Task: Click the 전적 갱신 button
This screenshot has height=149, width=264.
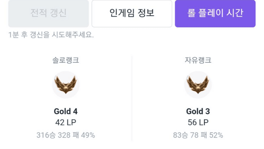Action: (48, 13)
